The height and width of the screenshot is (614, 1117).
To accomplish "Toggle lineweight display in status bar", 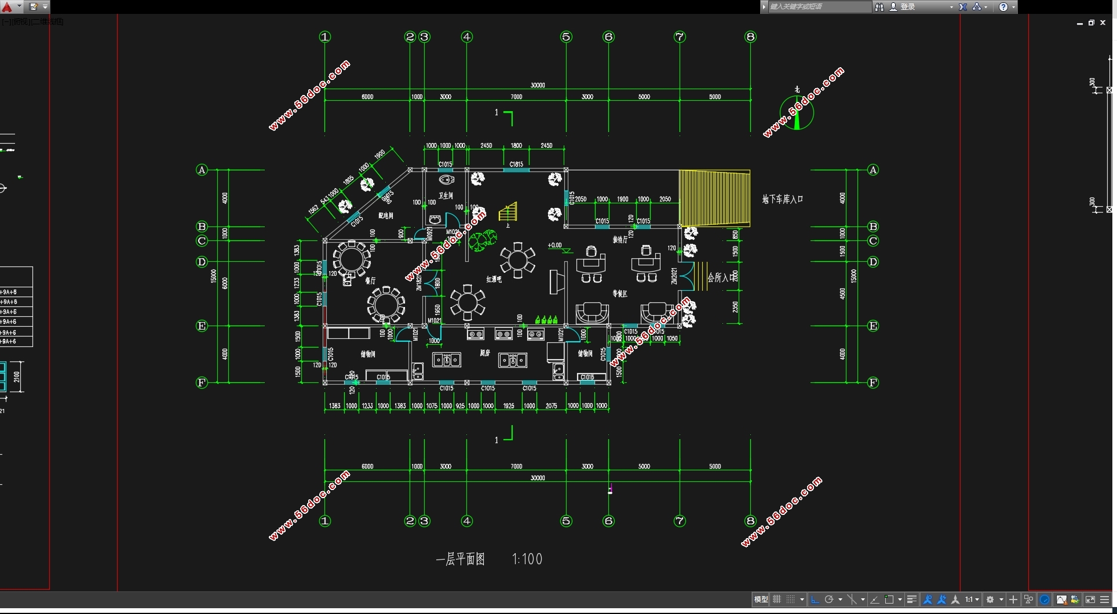I will [x=911, y=600].
